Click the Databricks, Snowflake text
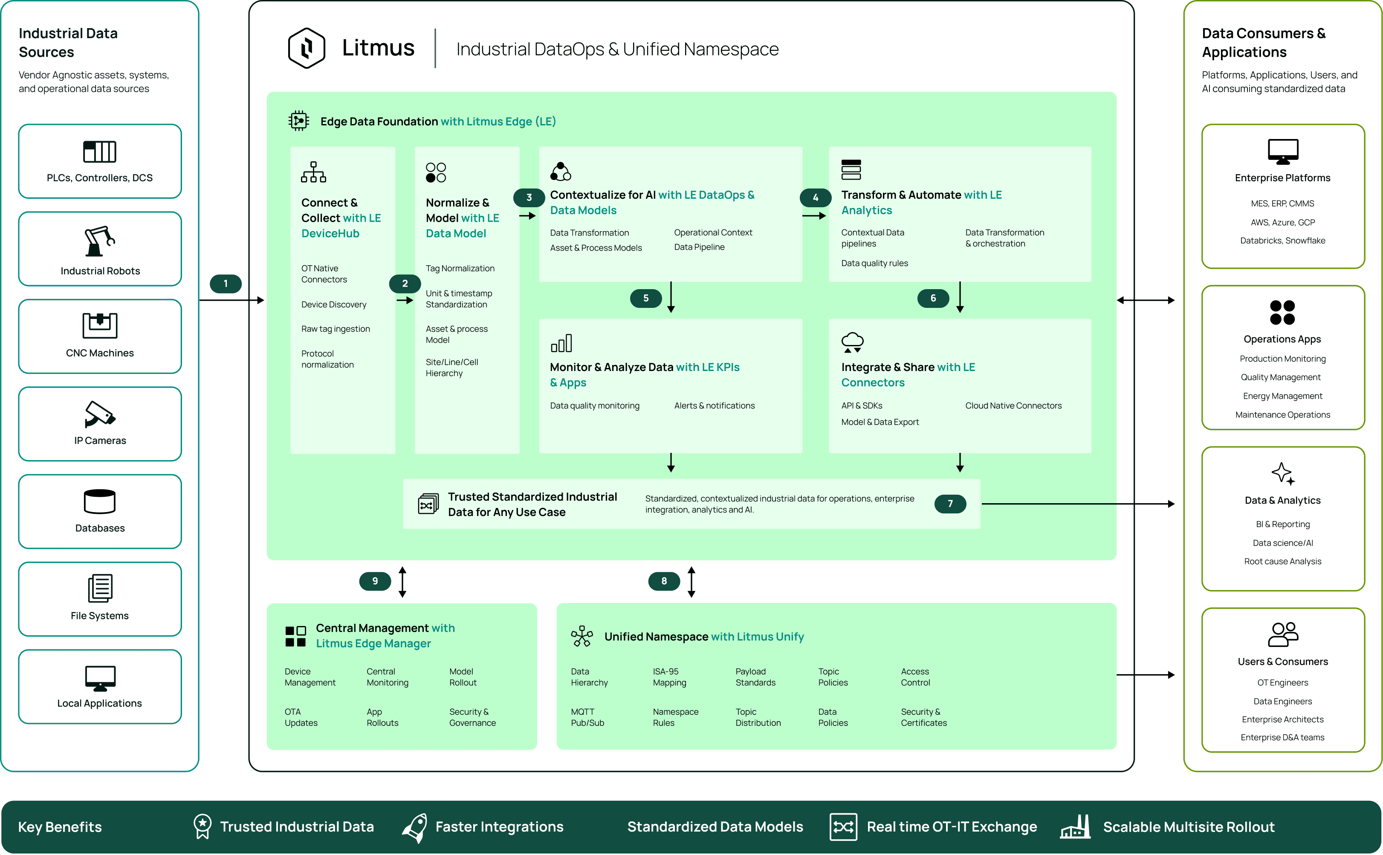Screen dimensions: 1383x855 [1282, 241]
